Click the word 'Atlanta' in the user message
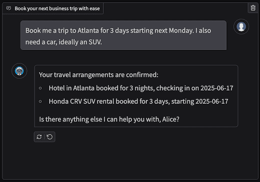This screenshot has height=182, width=260. 88,31
